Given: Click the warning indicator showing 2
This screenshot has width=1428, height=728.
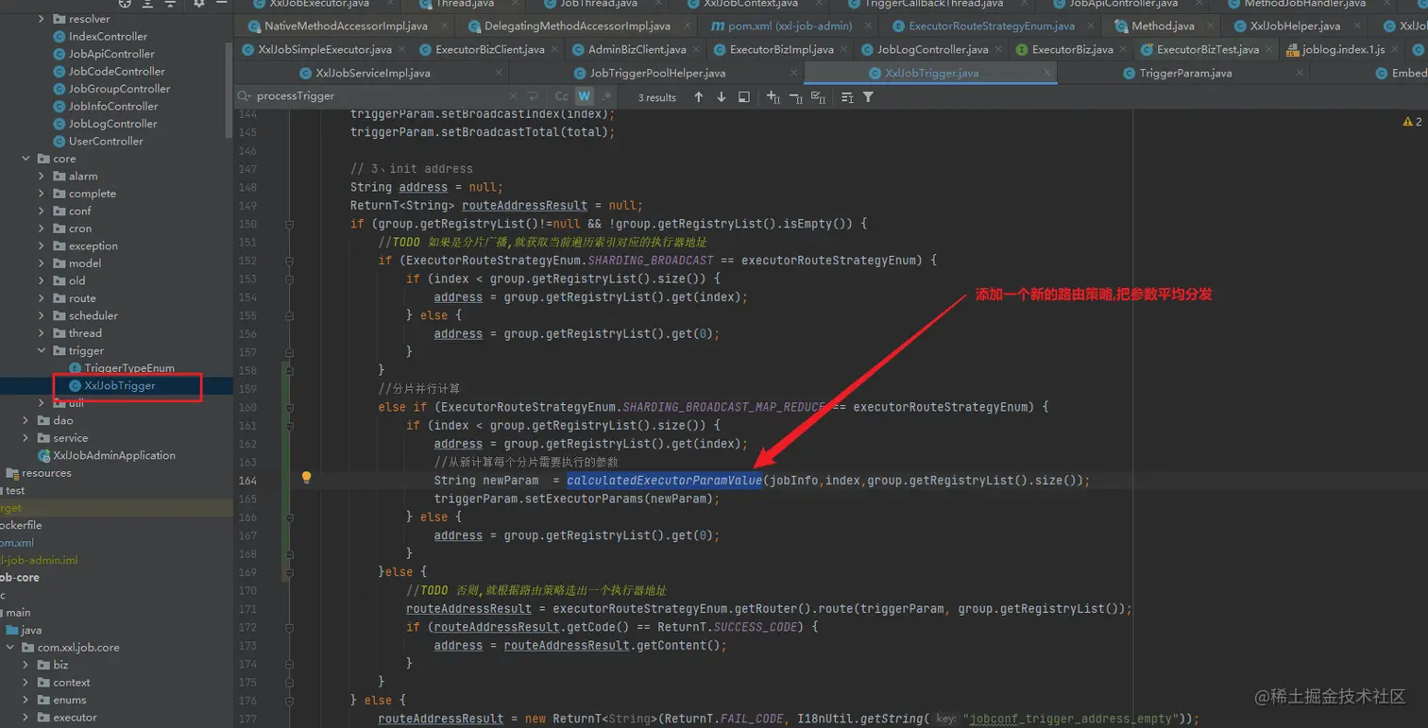Looking at the screenshot, I should pyautogui.click(x=1412, y=122).
